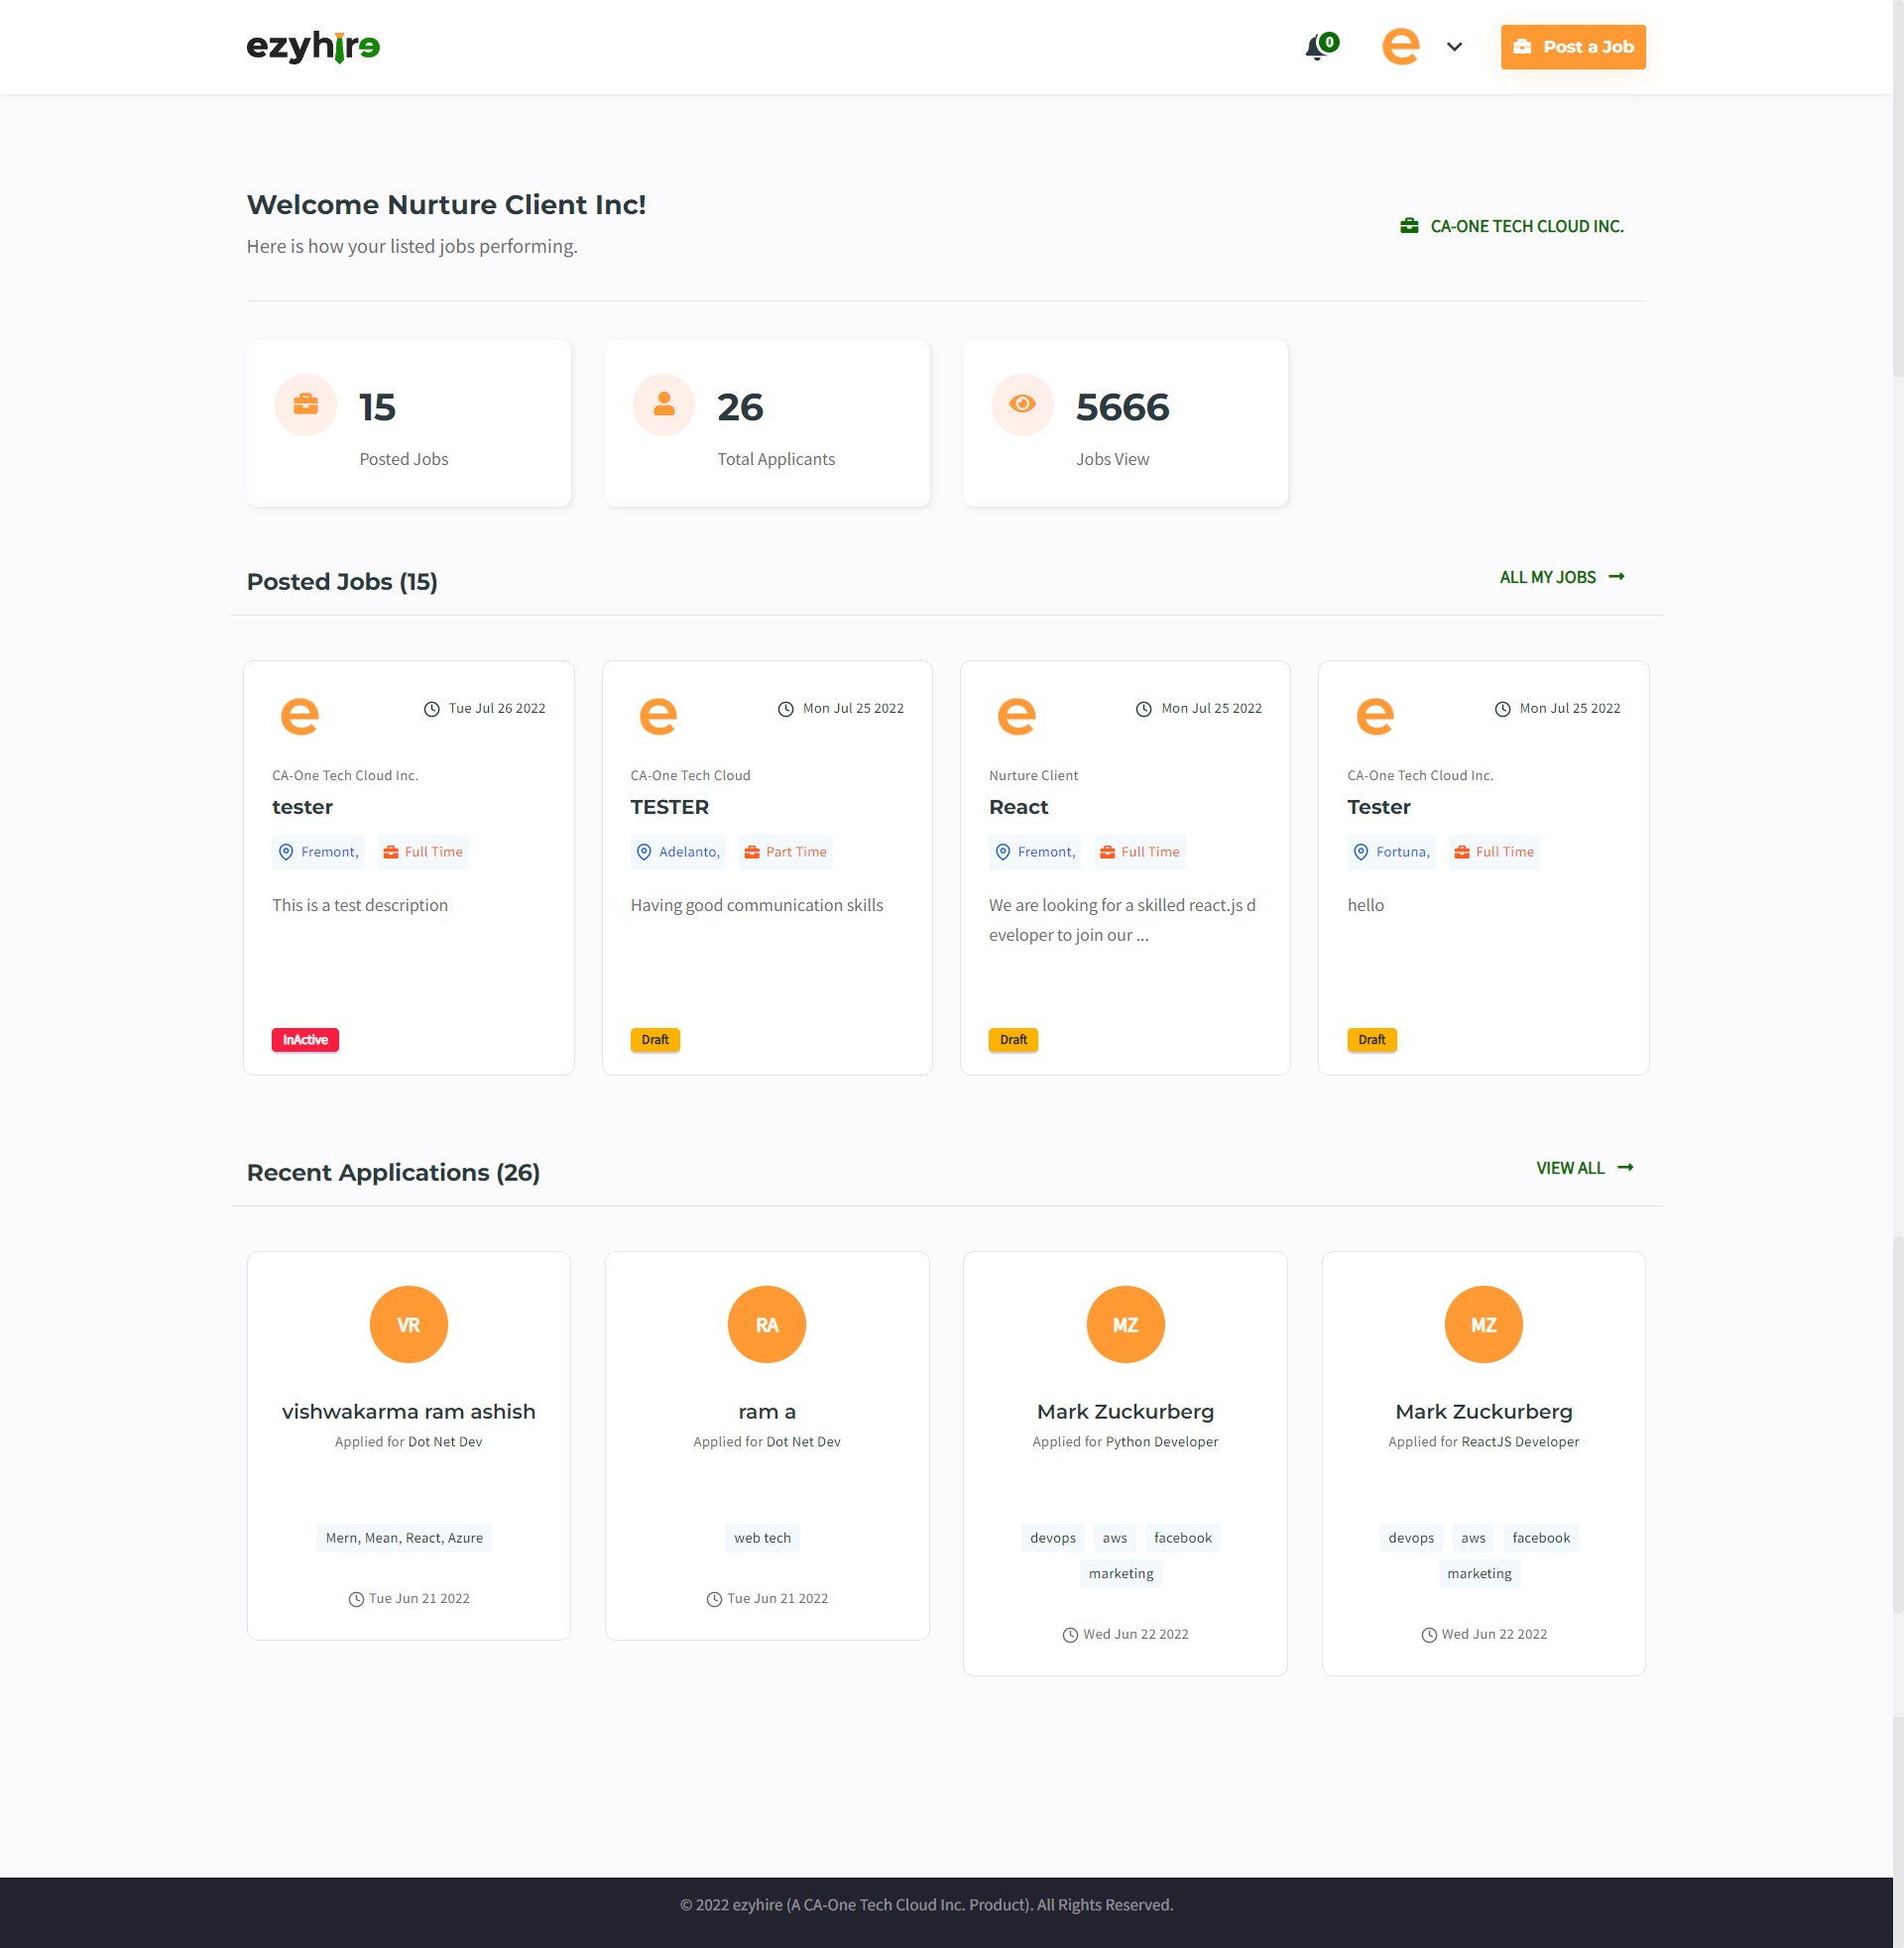Click the Part Time tag on the TESTER card
Image resolution: width=1904 pixels, height=1948 pixels.
(x=785, y=852)
